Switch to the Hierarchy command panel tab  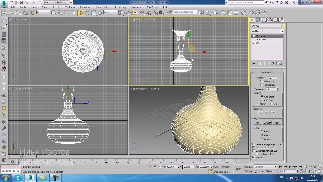[264, 20]
